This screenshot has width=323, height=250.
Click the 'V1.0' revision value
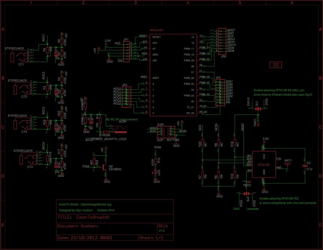click(161, 230)
